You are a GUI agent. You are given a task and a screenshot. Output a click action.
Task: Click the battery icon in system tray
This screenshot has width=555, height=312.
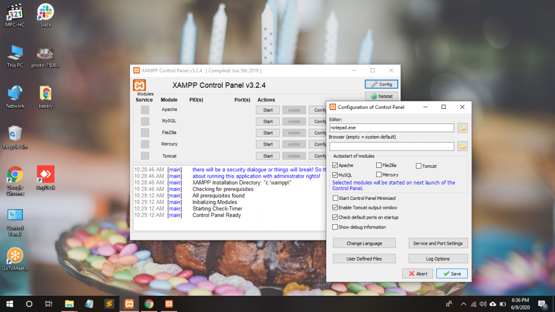point(502,304)
